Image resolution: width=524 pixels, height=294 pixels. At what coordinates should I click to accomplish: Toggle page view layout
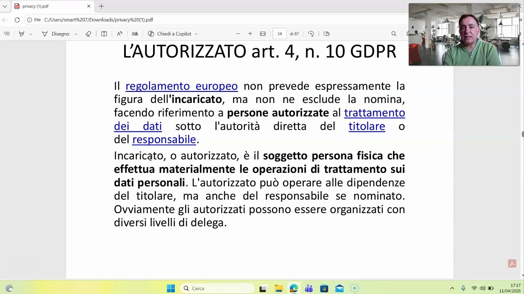(x=326, y=33)
